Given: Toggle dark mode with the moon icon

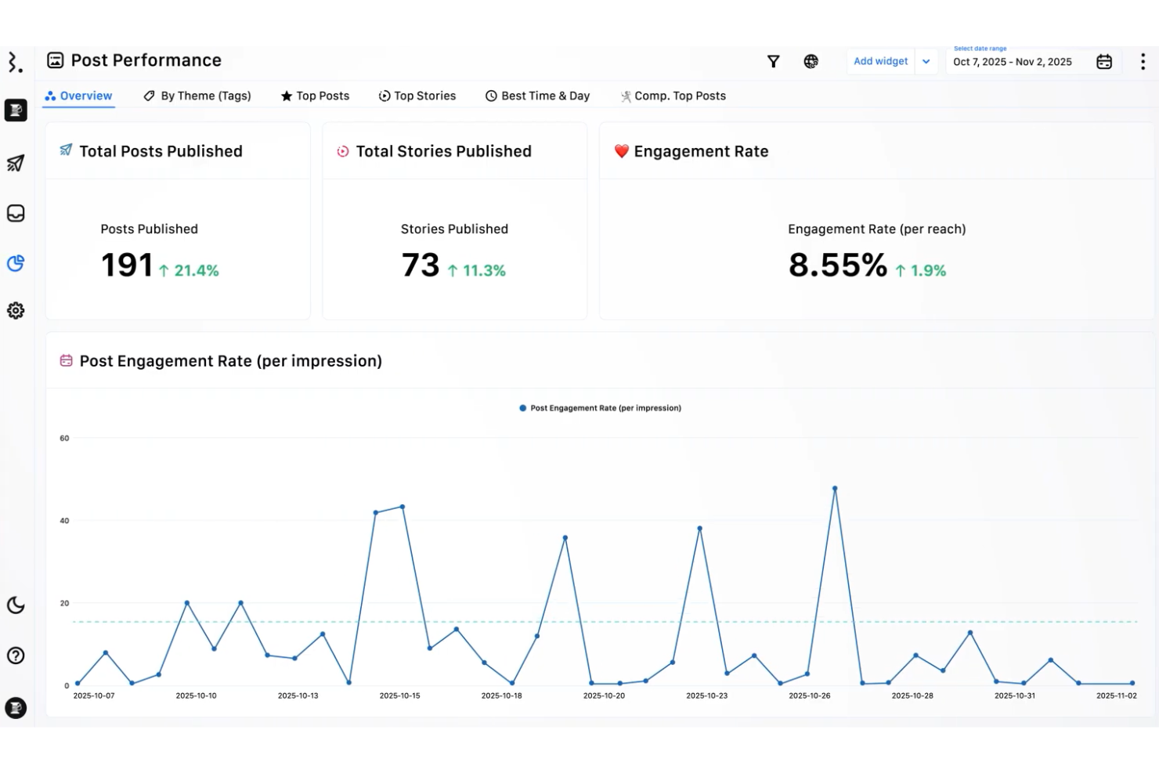Looking at the screenshot, I should 16,605.
